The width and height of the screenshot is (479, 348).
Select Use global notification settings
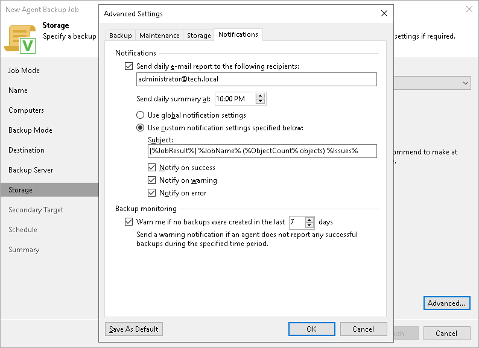(140, 115)
